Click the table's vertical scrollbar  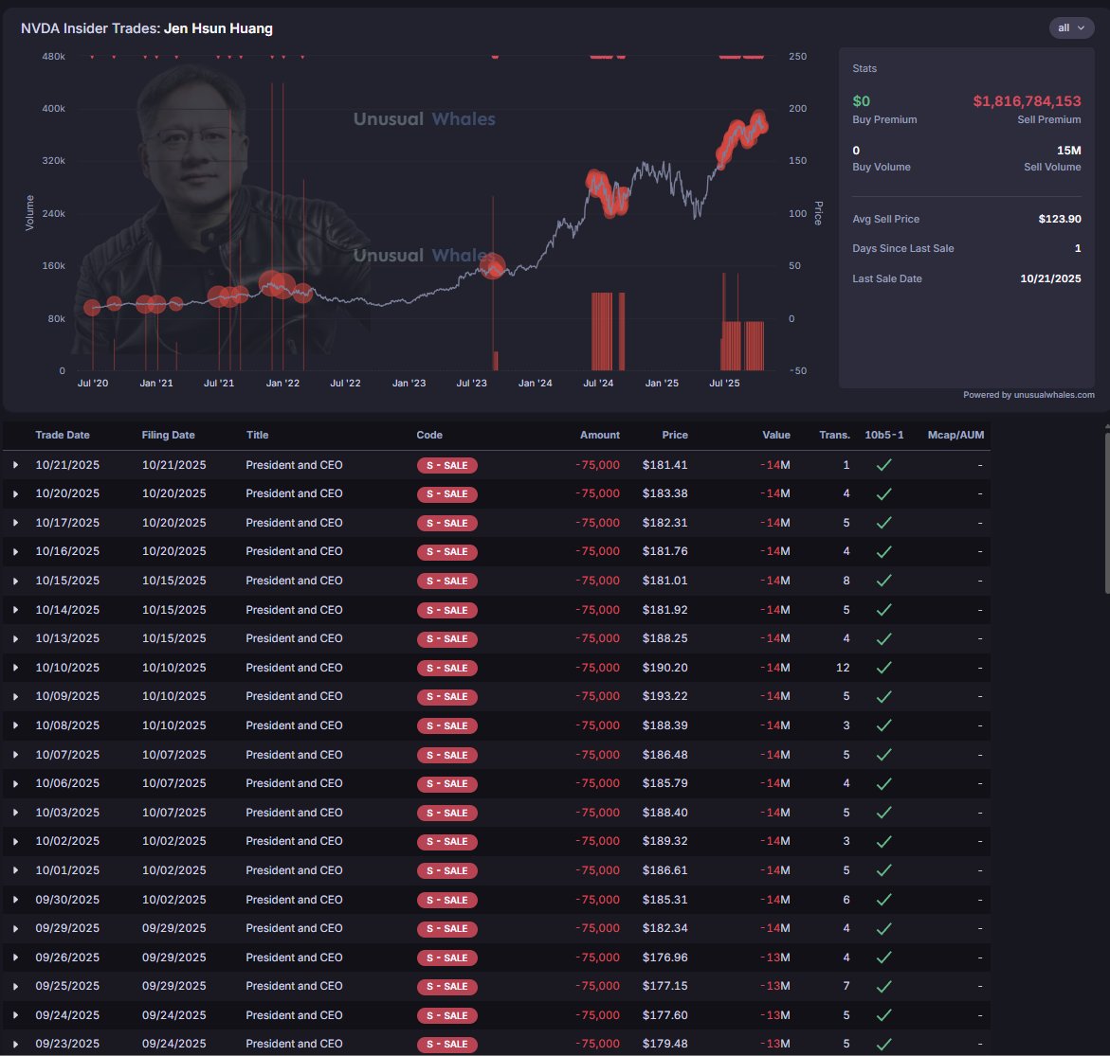[x=1107, y=512]
